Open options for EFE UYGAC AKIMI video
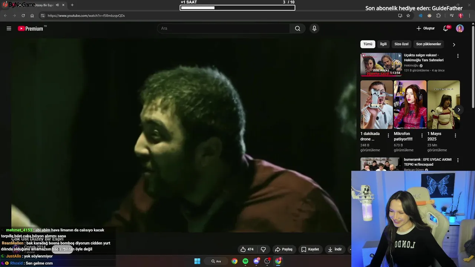The height and width of the screenshot is (267, 475). 458,160
